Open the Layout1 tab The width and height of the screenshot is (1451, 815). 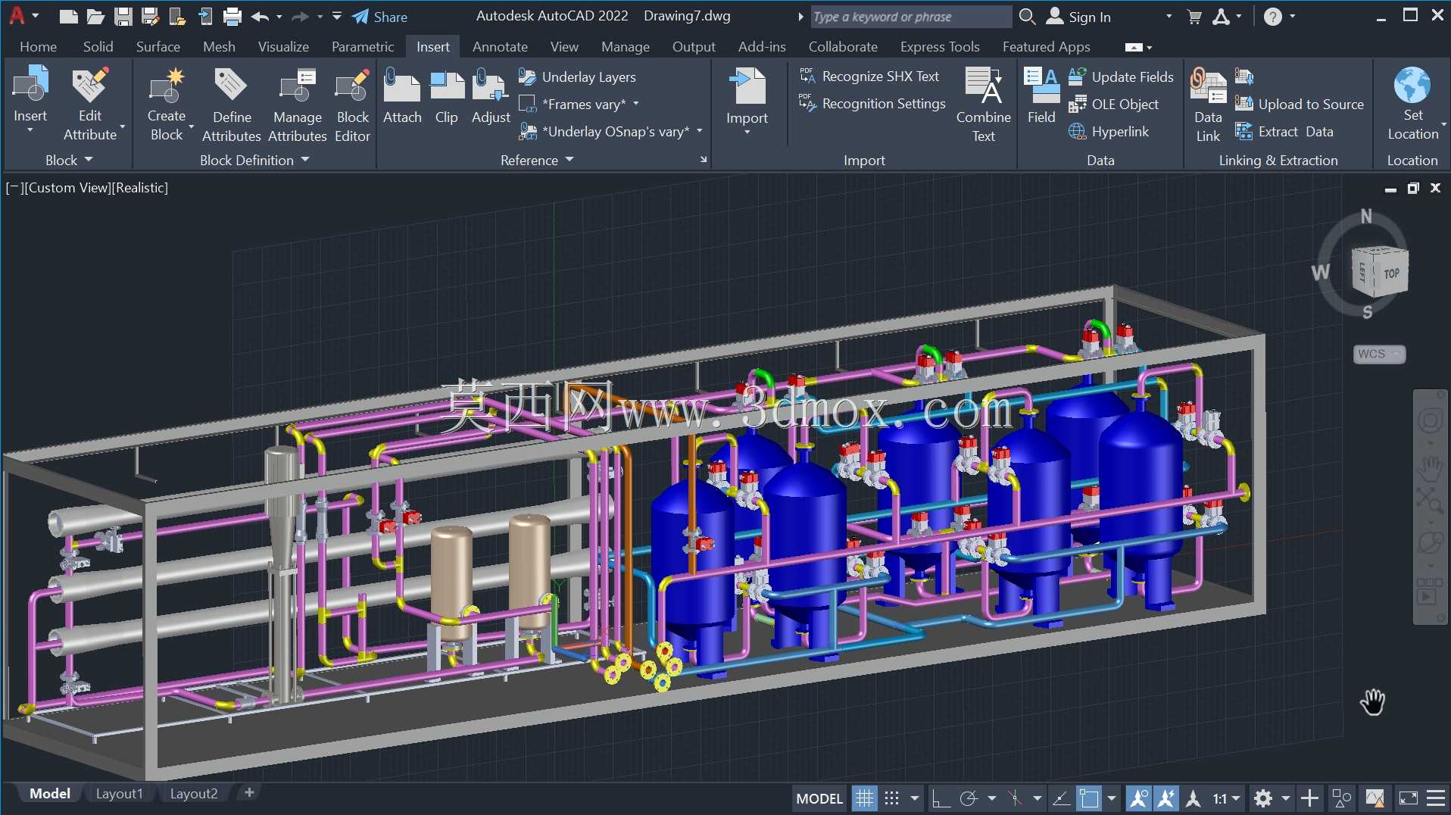pos(119,794)
